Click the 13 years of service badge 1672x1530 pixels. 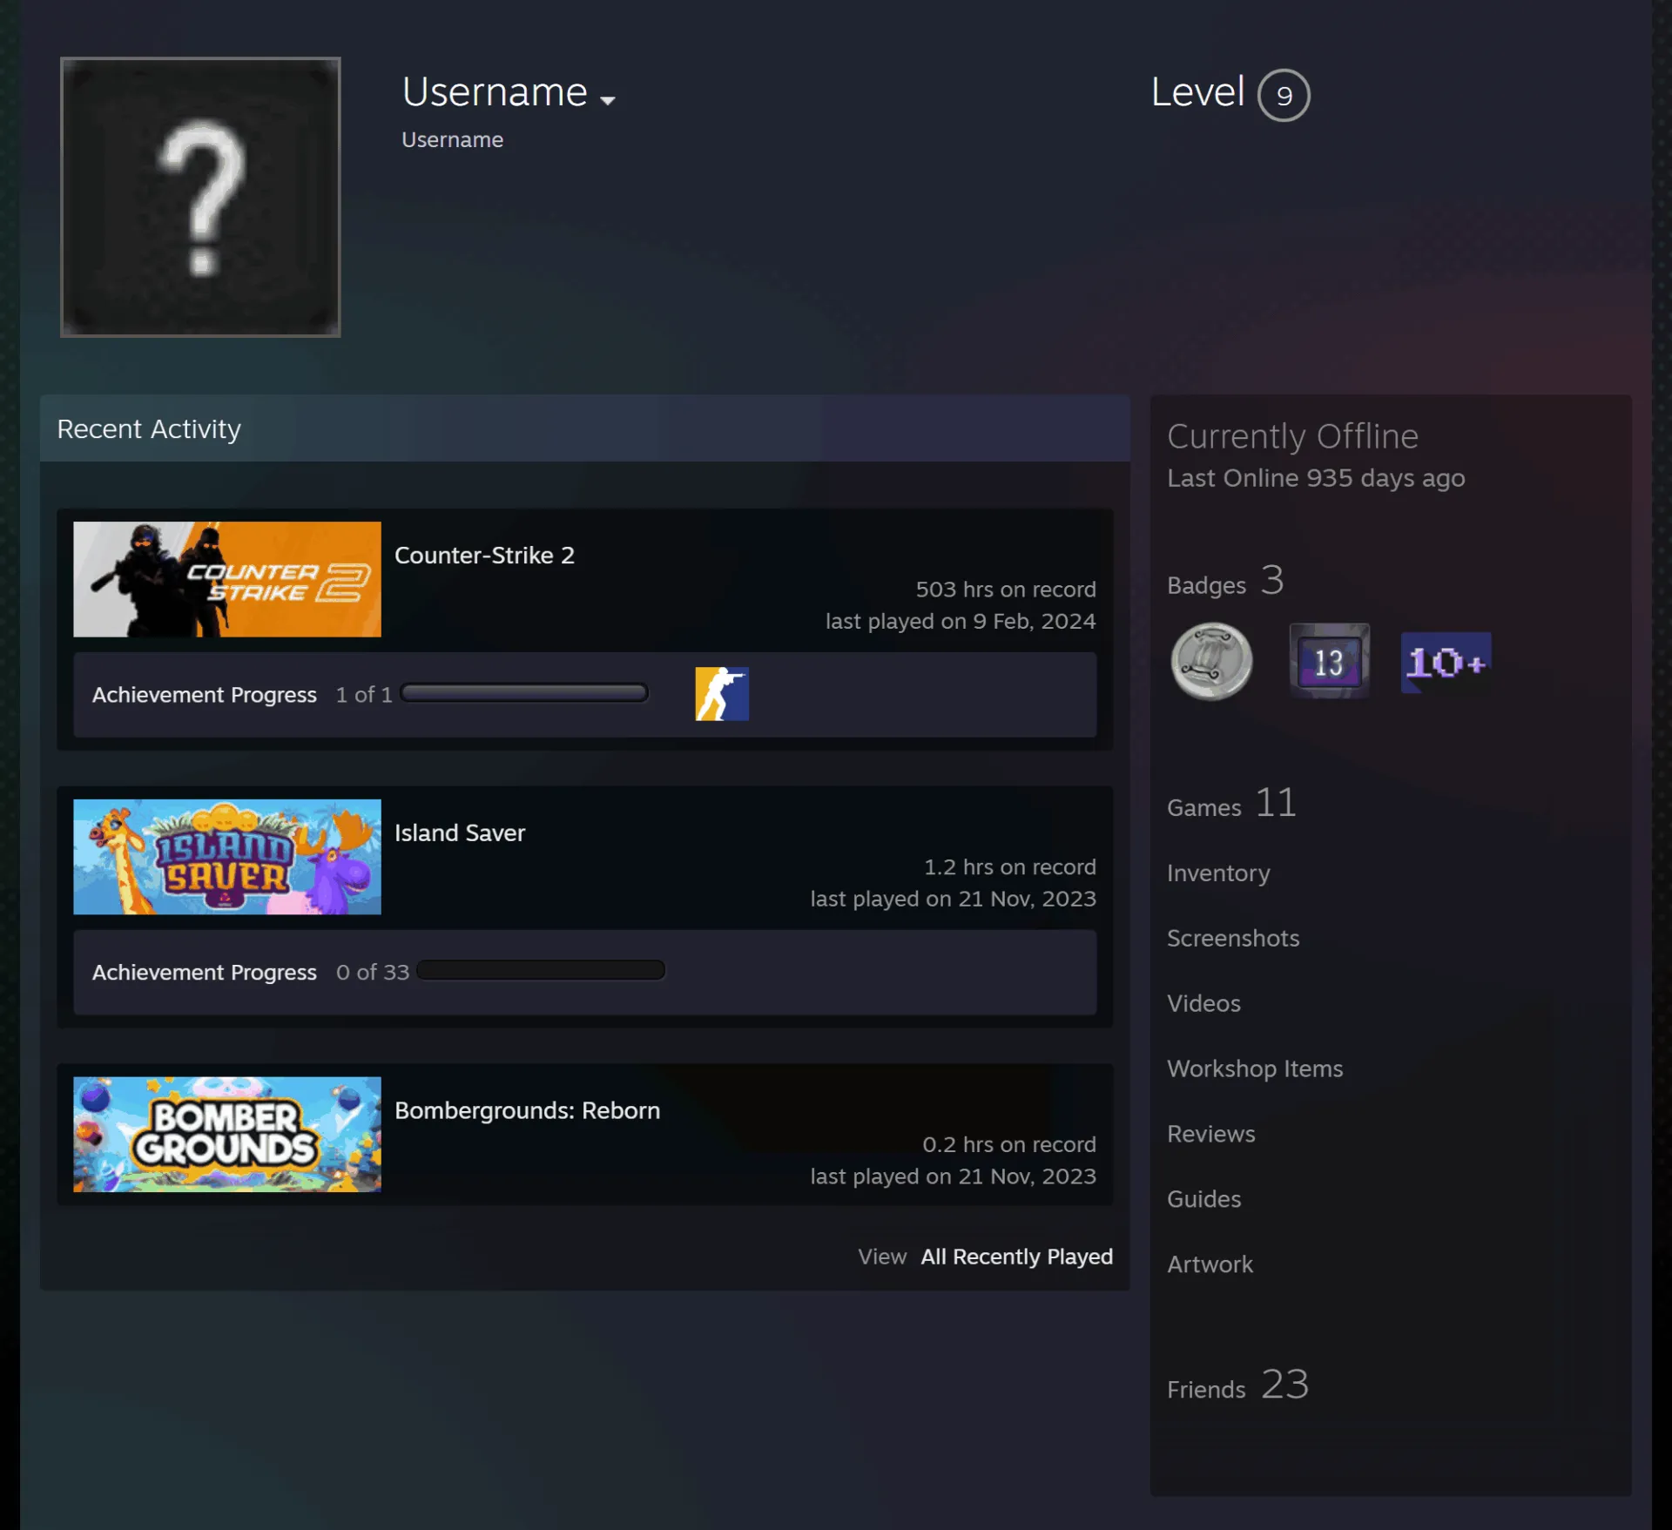[1329, 662]
